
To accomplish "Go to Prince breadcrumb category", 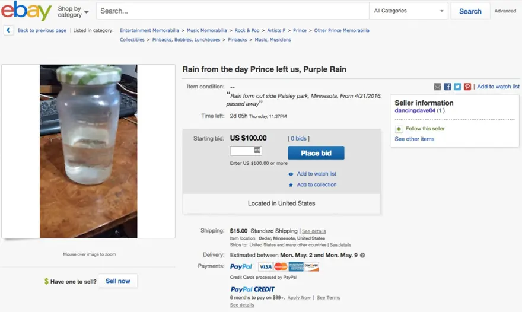I will click(x=300, y=30).
